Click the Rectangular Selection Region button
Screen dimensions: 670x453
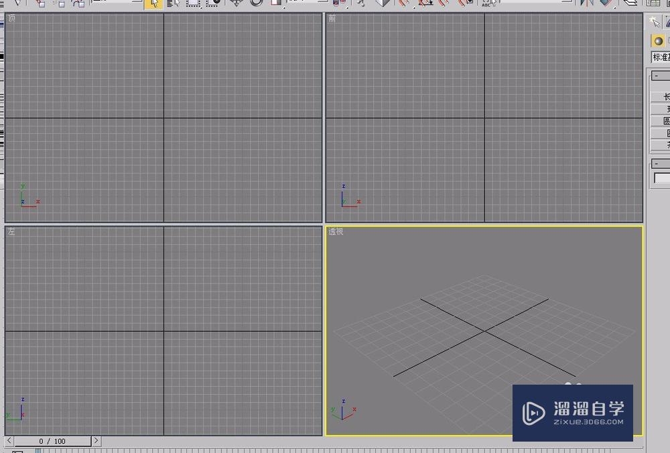pyautogui.click(x=193, y=3)
